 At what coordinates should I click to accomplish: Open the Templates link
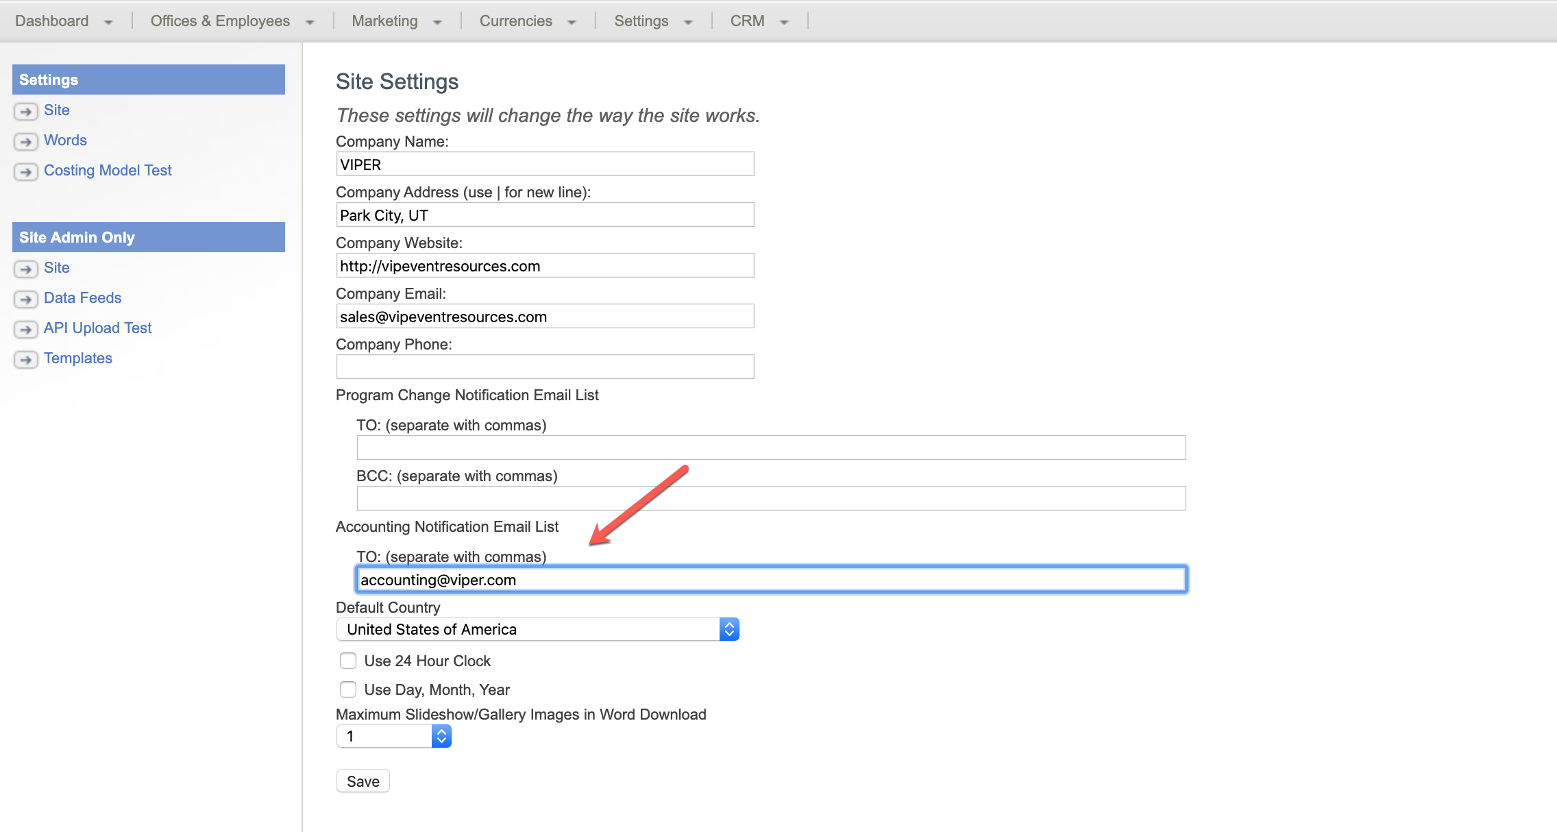[78, 358]
